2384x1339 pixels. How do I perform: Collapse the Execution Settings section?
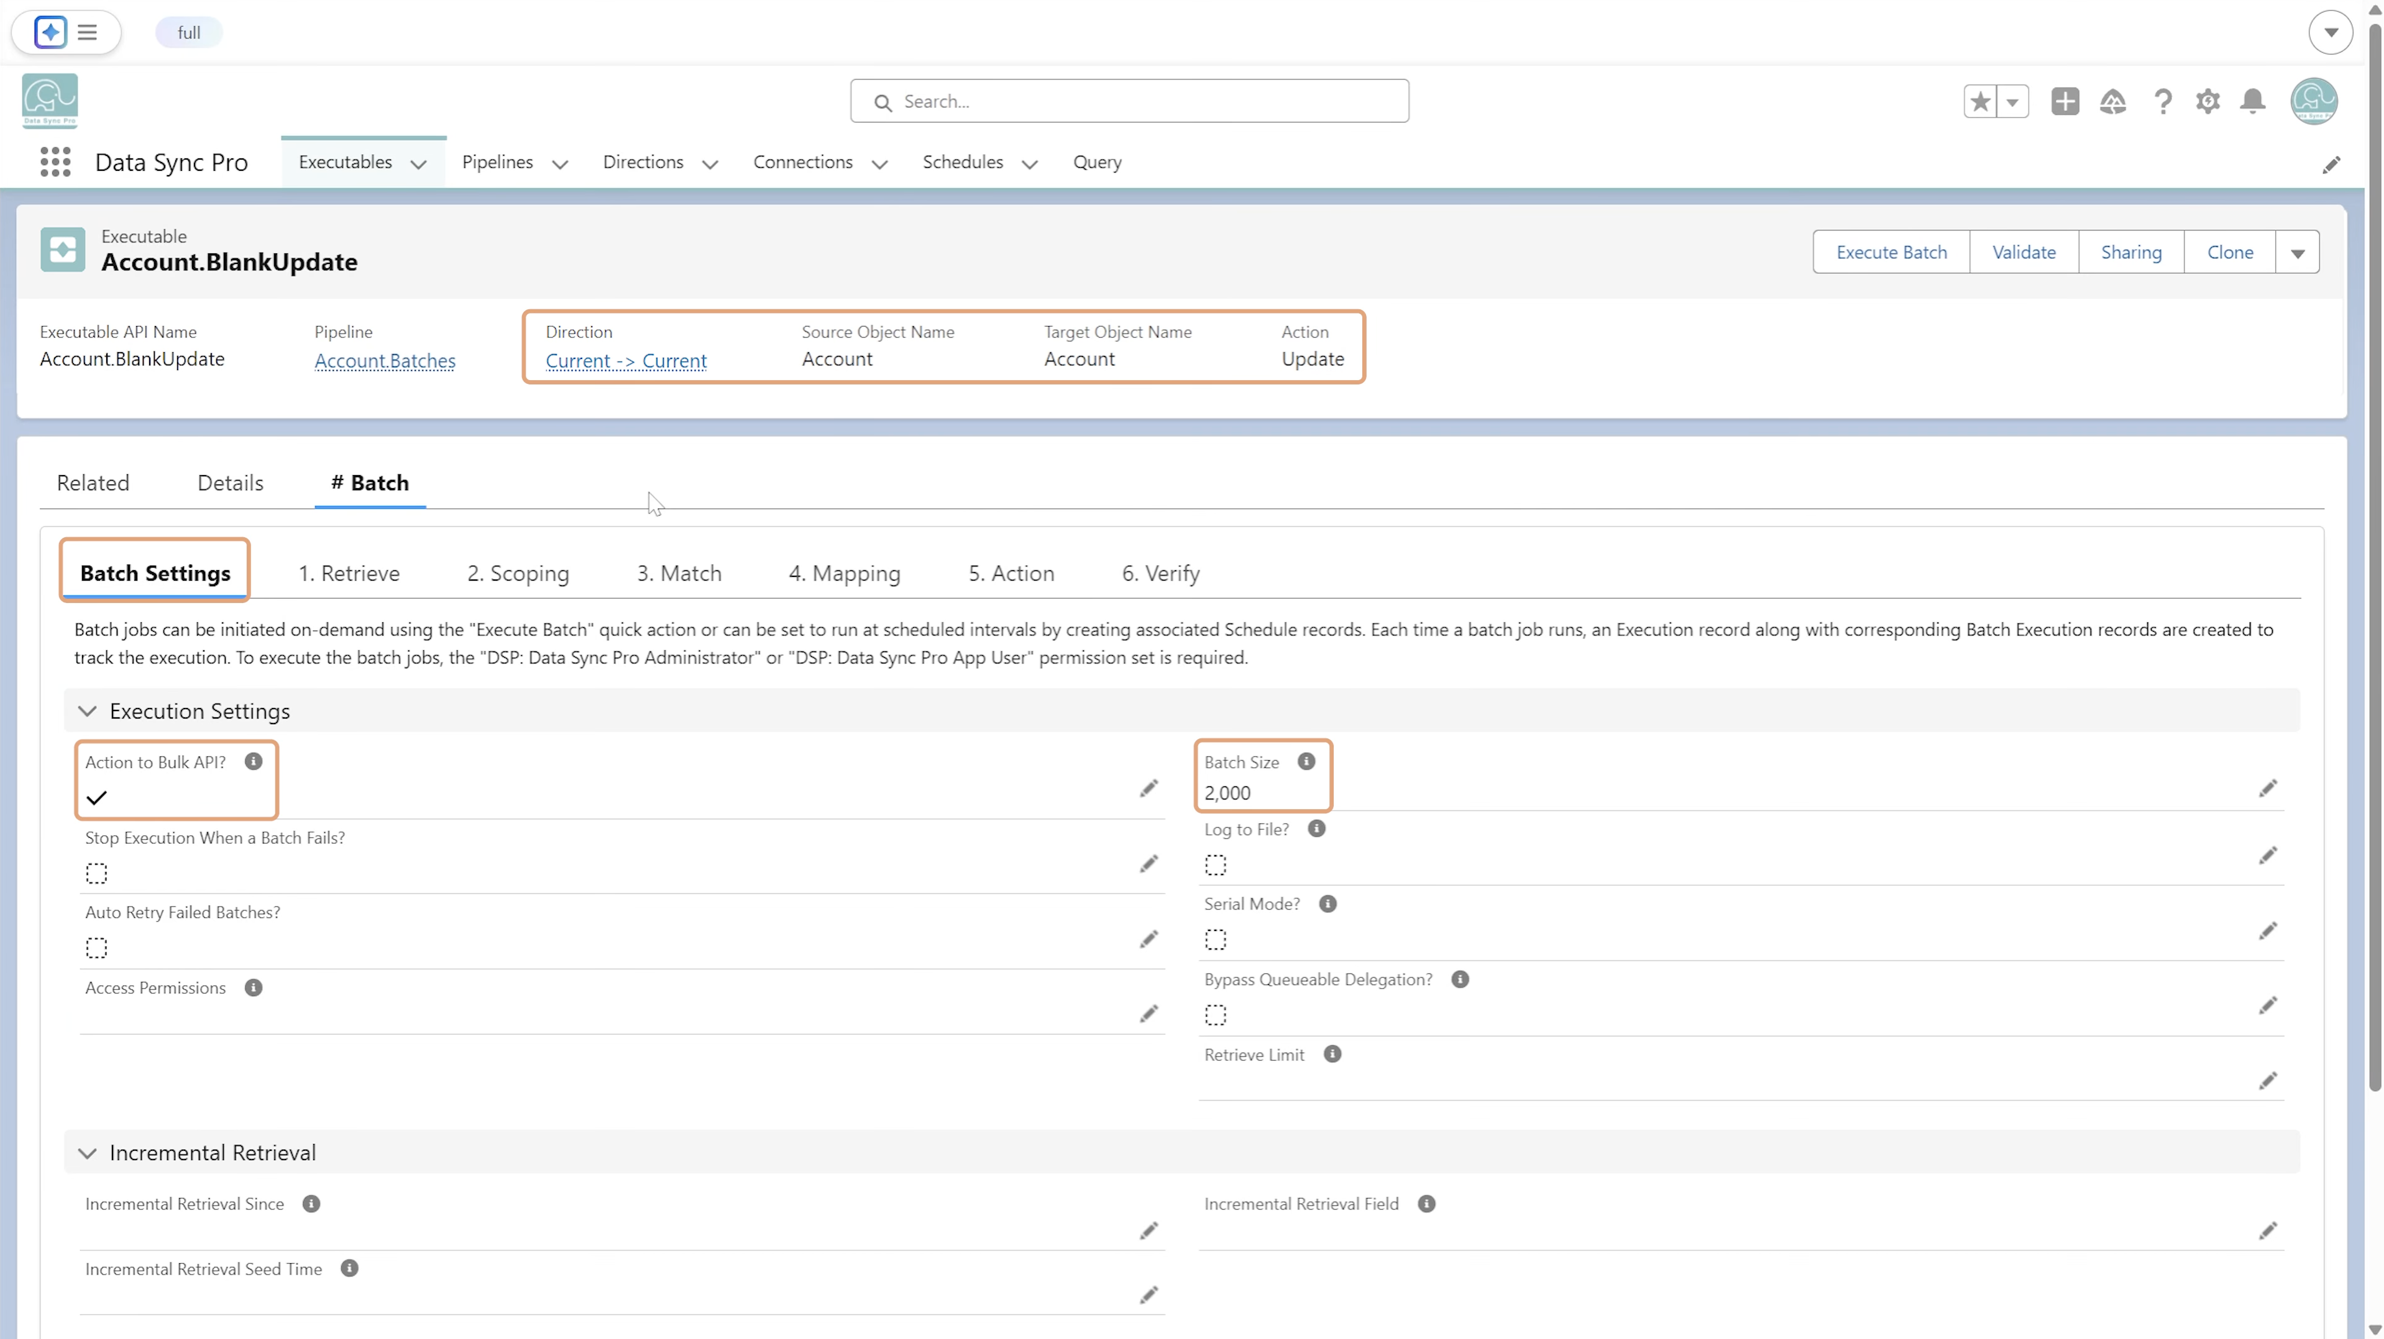87,711
